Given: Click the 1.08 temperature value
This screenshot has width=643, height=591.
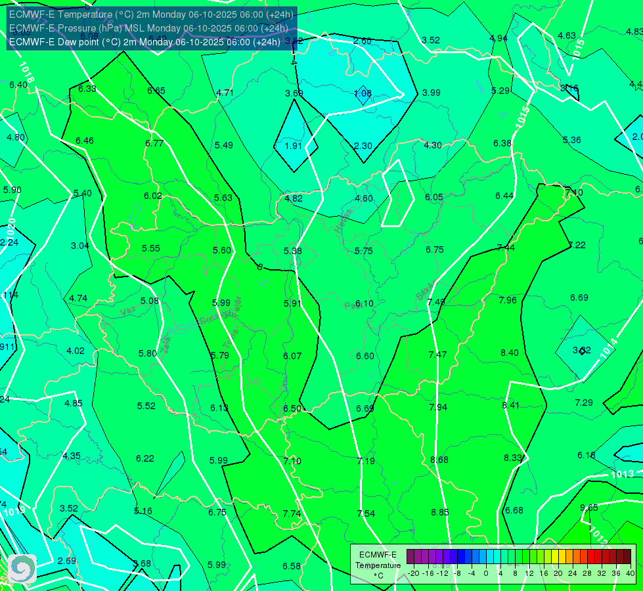Looking at the screenshot, I should (x=363, y=93).
